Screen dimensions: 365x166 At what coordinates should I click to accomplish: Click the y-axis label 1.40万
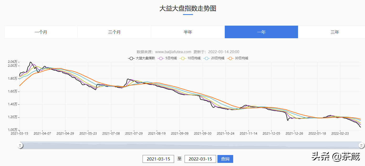13,104
